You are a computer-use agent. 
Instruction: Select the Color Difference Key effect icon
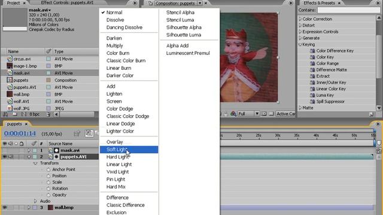coord(312,51)
